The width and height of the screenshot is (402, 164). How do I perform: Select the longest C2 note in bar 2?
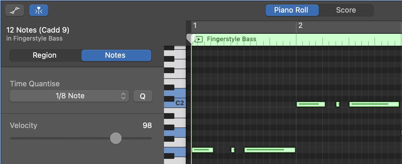tap(374, 104)
